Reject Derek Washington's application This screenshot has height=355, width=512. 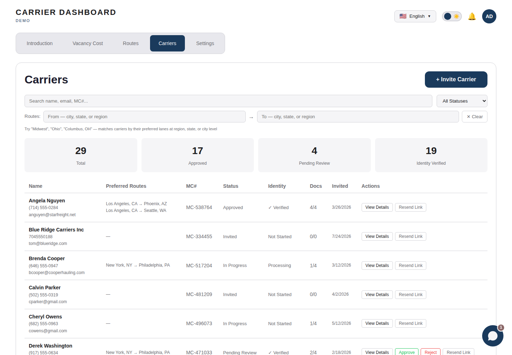tap(431, 352)
